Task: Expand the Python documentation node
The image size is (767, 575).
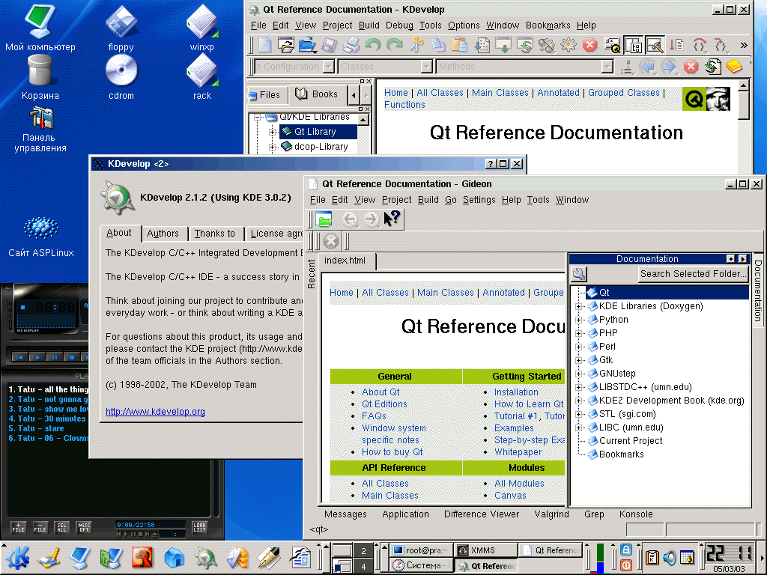Action: coord(579,320)
